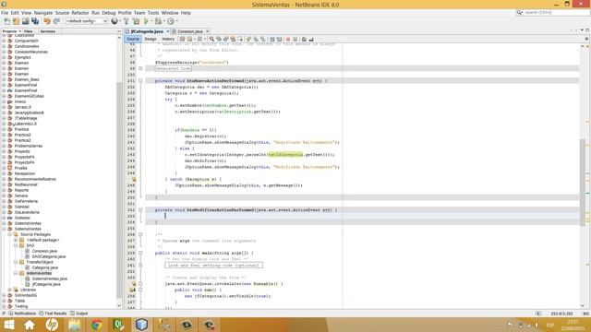591x332 pixels.
Task: Click the New File toolbar icon
Action: click(6, 21)
